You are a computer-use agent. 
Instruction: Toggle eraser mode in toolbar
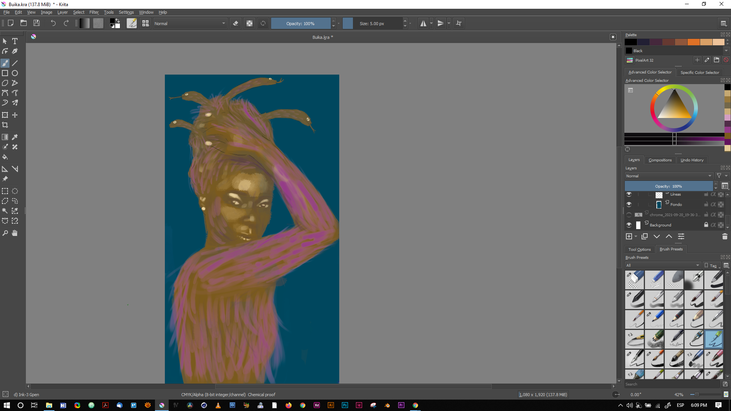click(x=236, y=23)
